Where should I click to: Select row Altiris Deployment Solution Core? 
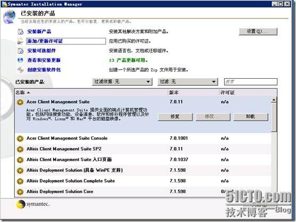143,192
